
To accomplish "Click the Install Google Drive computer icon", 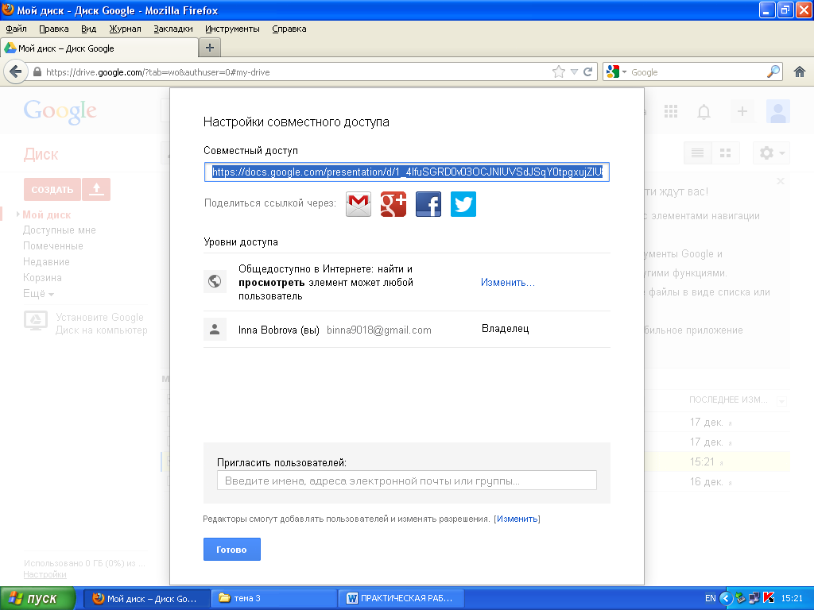I will (36, 320).
